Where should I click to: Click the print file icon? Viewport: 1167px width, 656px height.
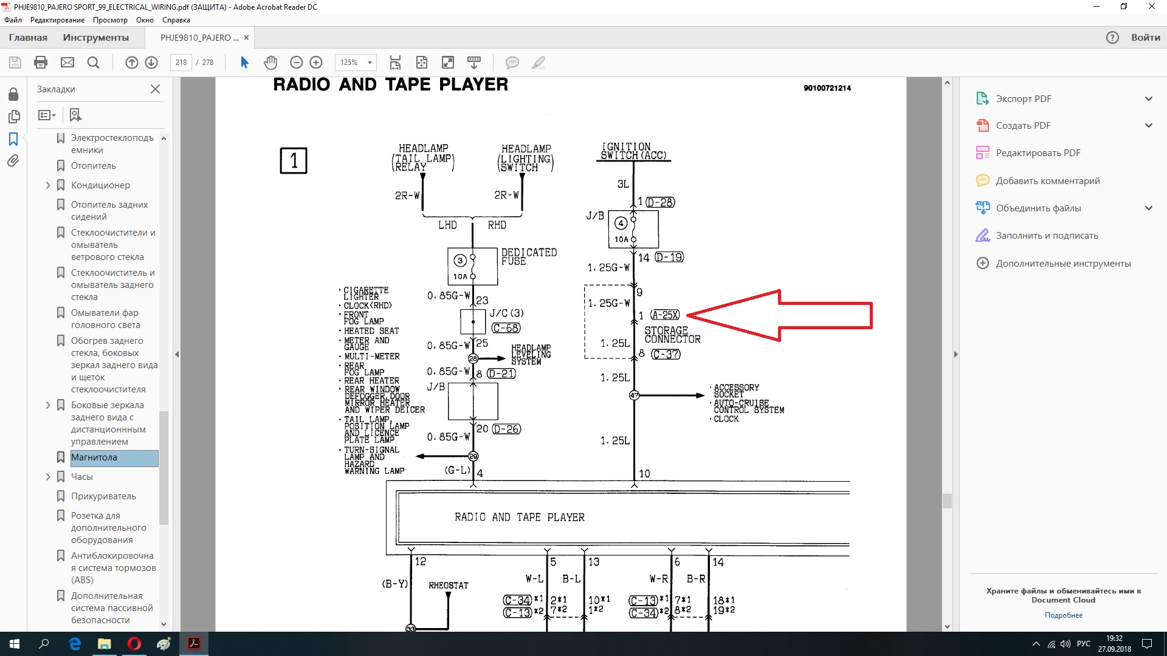(41, 63)
